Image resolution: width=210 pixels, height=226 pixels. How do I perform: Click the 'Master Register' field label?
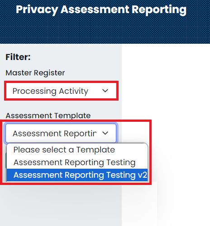click(35, 73)
